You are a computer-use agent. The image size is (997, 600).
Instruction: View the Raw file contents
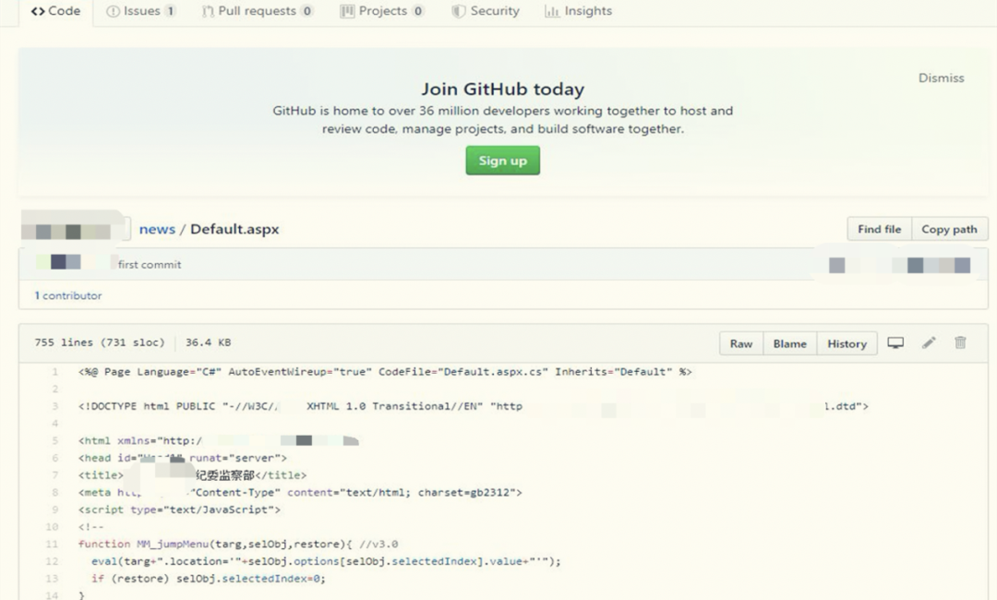click(741, 343)
